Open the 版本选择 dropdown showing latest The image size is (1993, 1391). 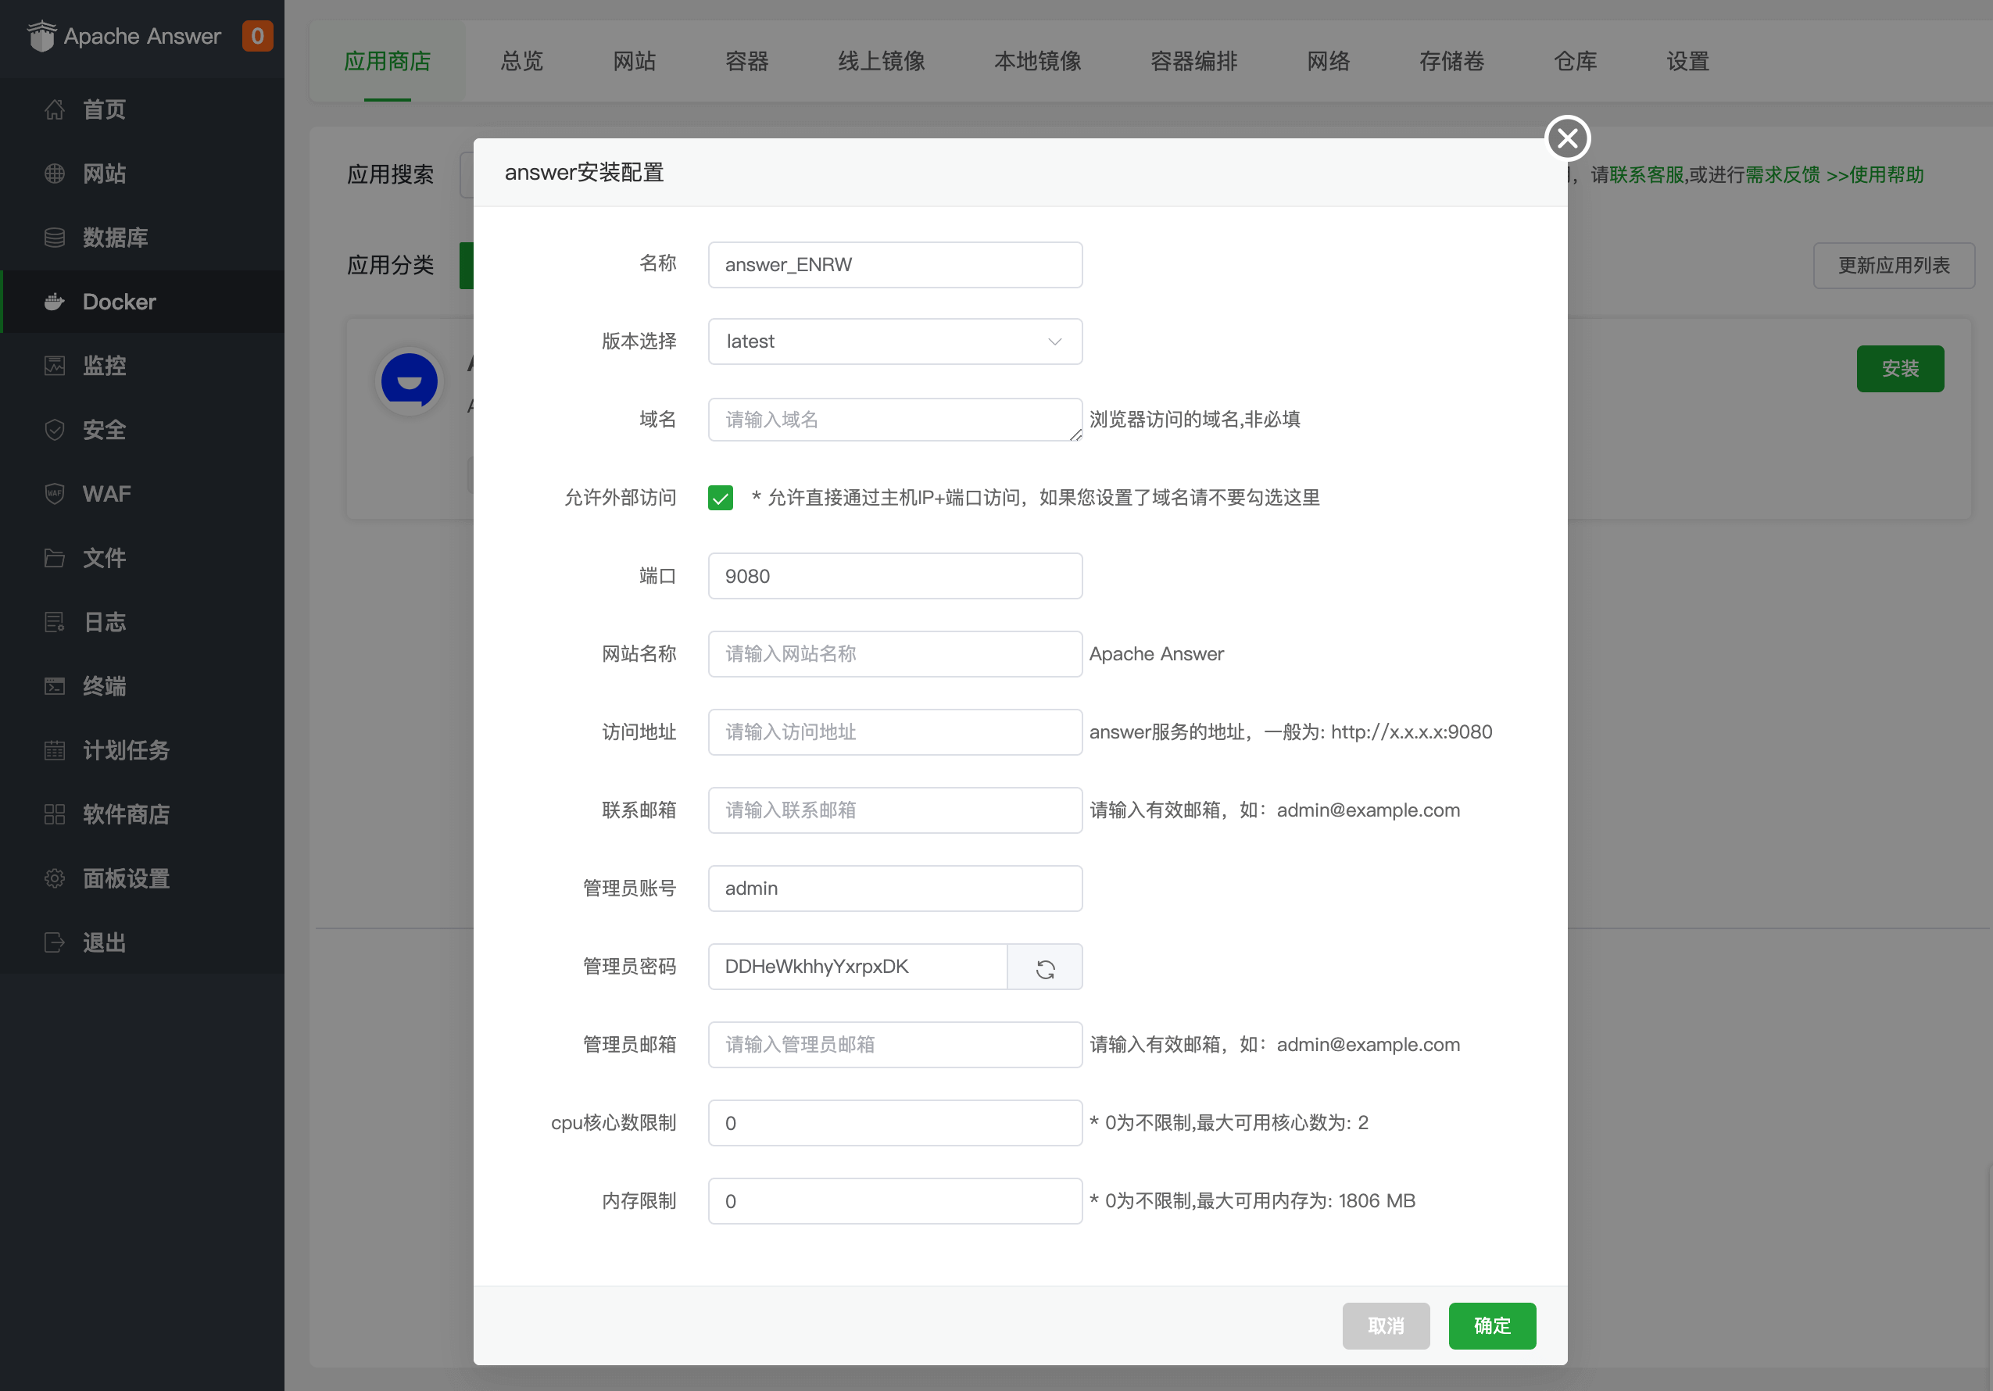(x=895, y=342)
